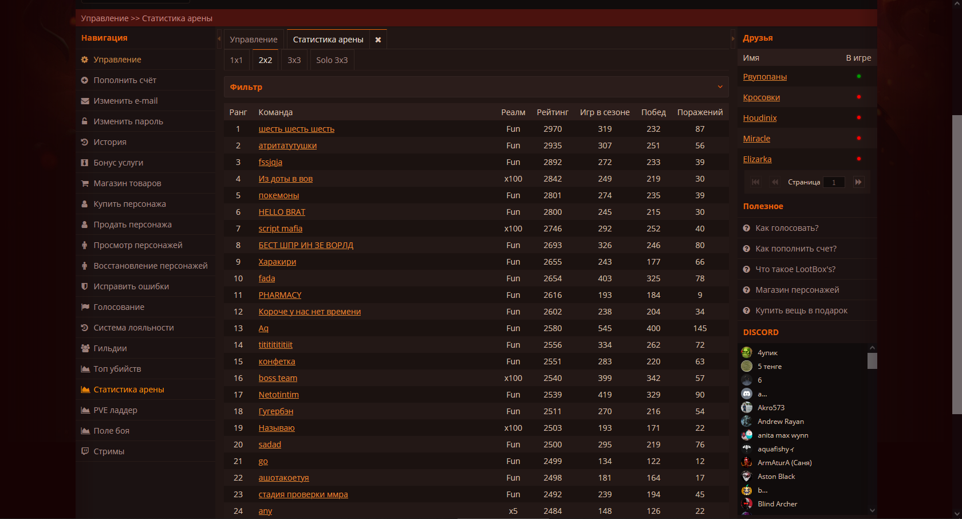The image size is (962, 519).
Task: Click the shopping cart icon for Магазин товаров
Action: (85, 183)
